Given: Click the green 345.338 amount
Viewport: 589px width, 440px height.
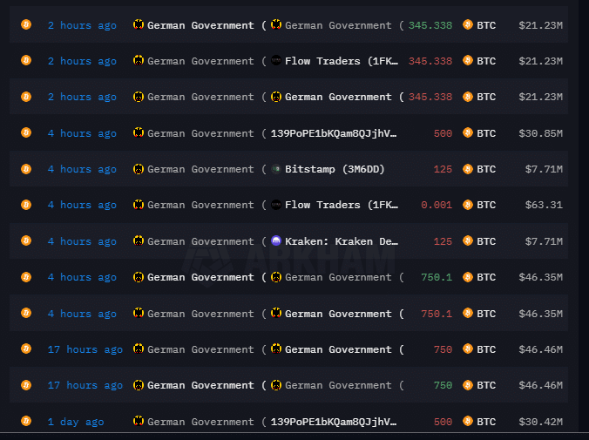Looking at the screenshot, I should (430, 25).
